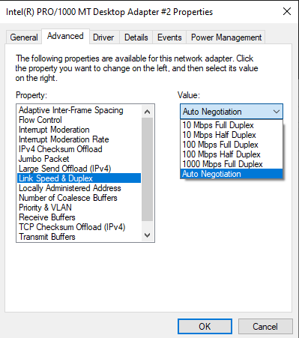This screenshot has height=338, width=299.
Task: Click the OK button
Action: pyautogui.click(x=205, y=326)
